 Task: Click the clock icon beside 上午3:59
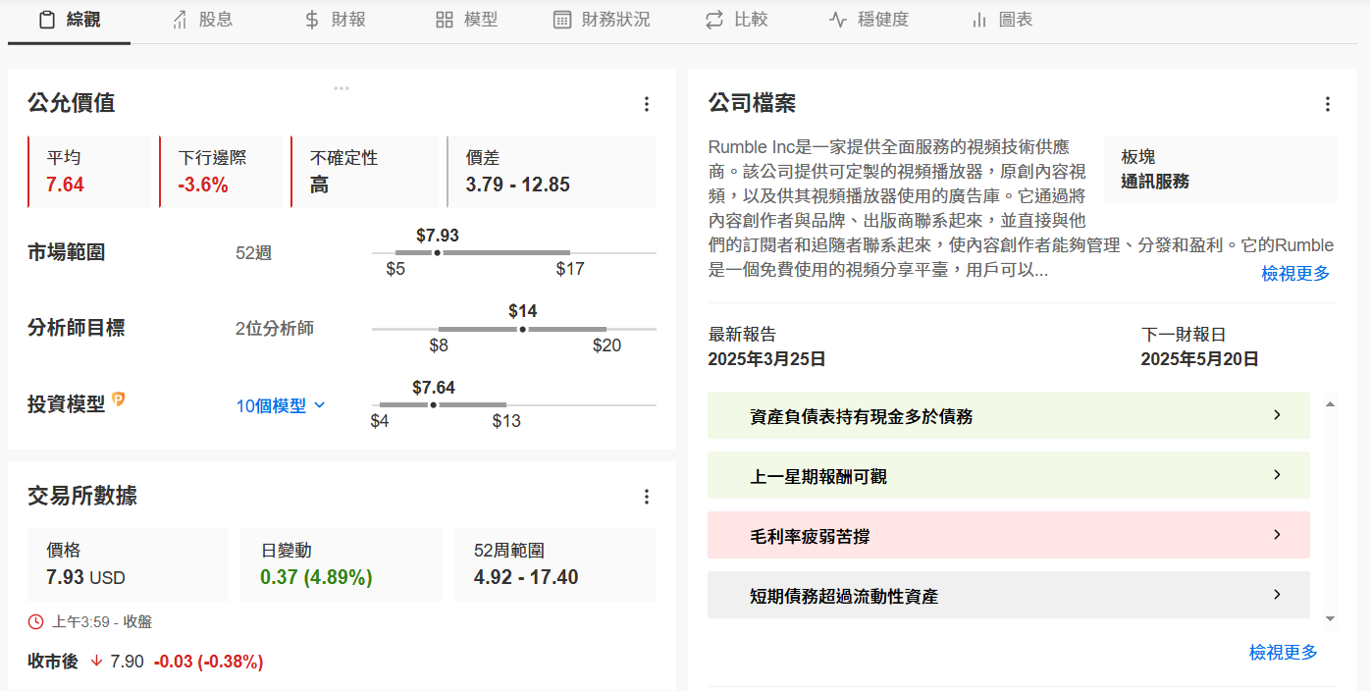[x=36, y=621]
